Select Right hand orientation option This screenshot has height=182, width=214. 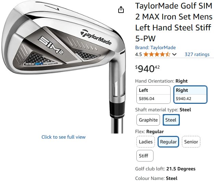tap(190, 95)
